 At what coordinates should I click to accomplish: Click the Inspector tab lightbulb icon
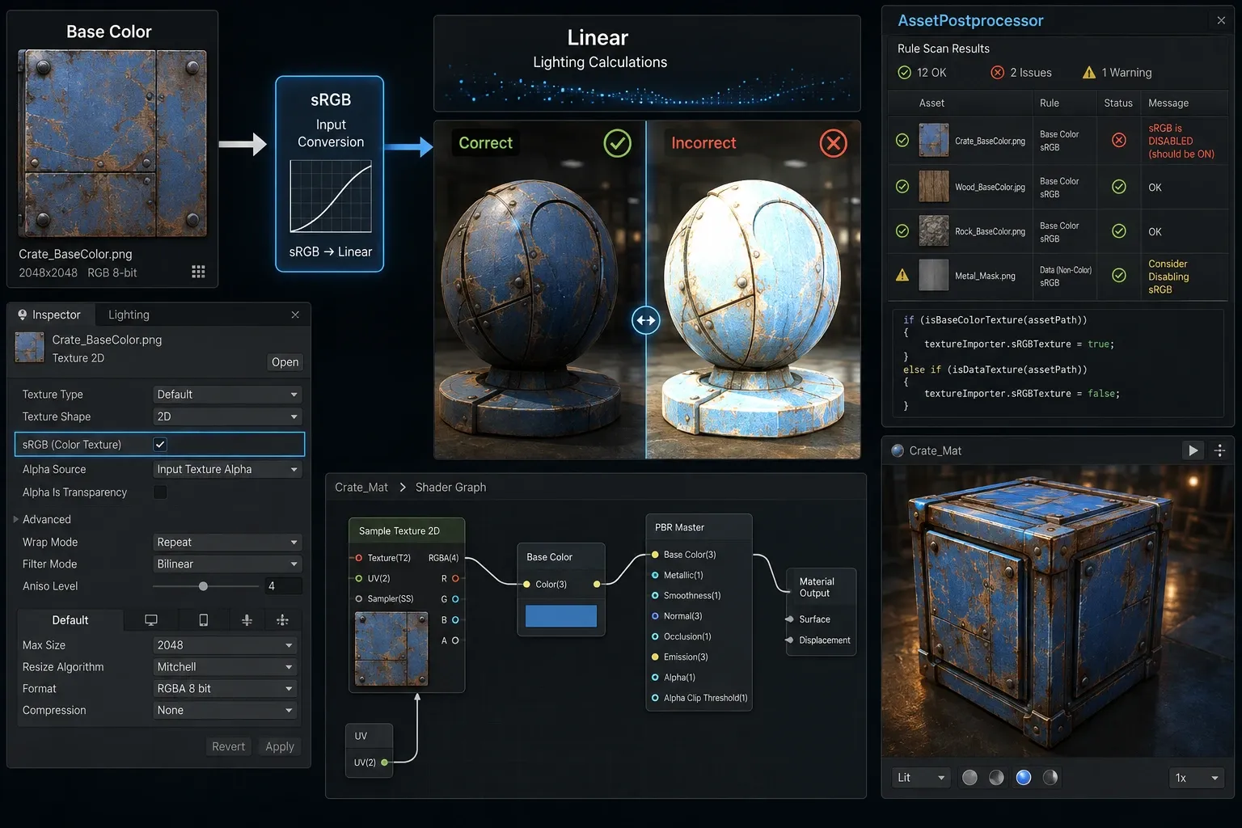tap(23, 315)
